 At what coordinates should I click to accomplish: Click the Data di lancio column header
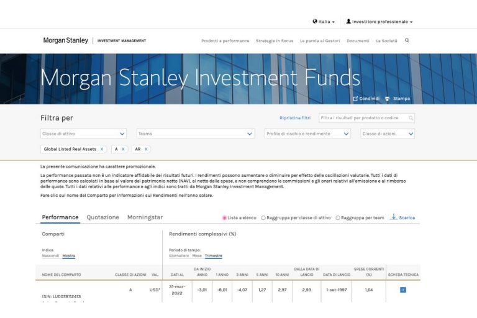click(x=337, y=275)
